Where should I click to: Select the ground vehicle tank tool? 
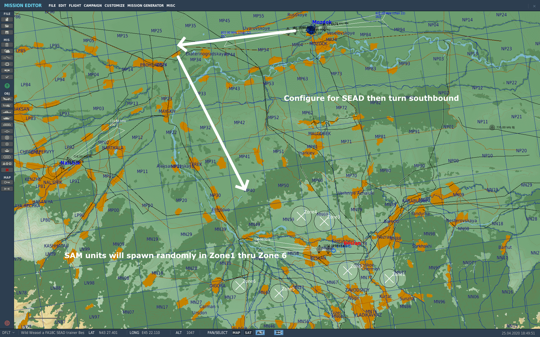(x=7, y=118)
